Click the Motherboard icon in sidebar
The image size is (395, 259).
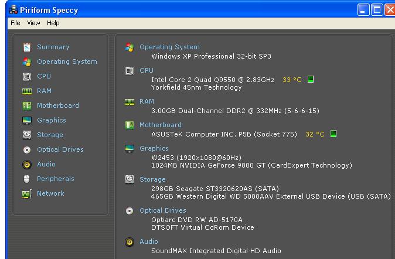(x=27, y=105)
